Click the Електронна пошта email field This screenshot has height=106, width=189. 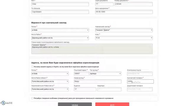[140, 74]
